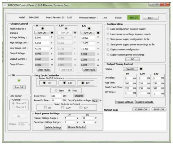Turn Off the LED
This screenshot has height=144, width=173.
19,87
